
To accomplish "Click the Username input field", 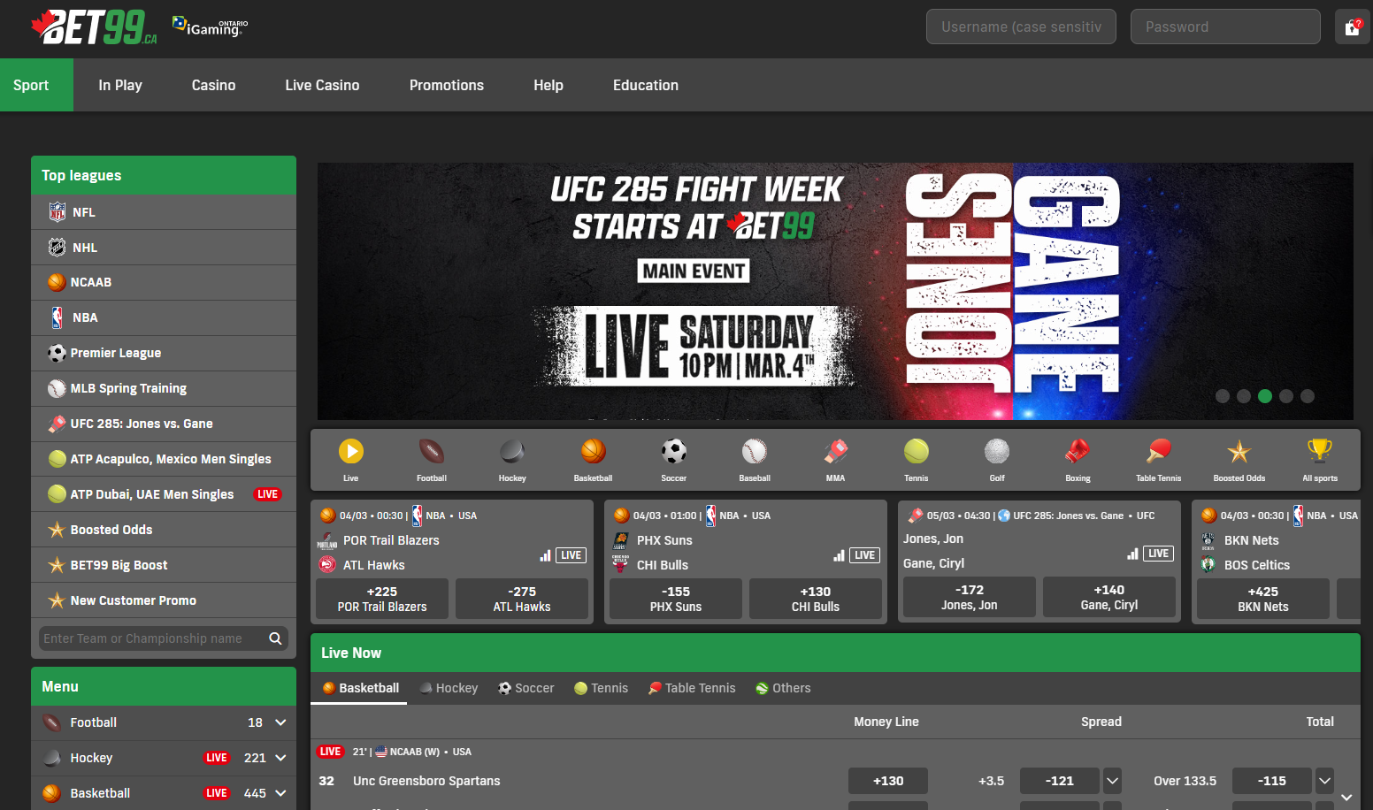I will (1021, 27).
